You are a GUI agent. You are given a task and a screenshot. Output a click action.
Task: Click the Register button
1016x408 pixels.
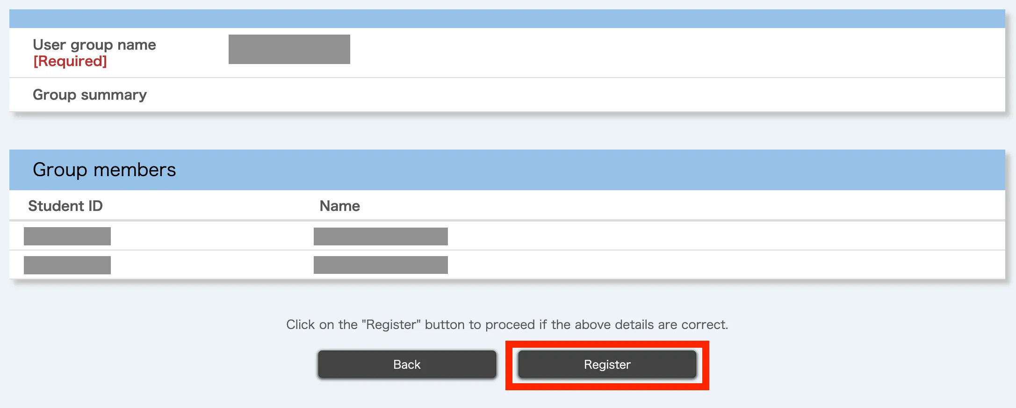(607, 365)
